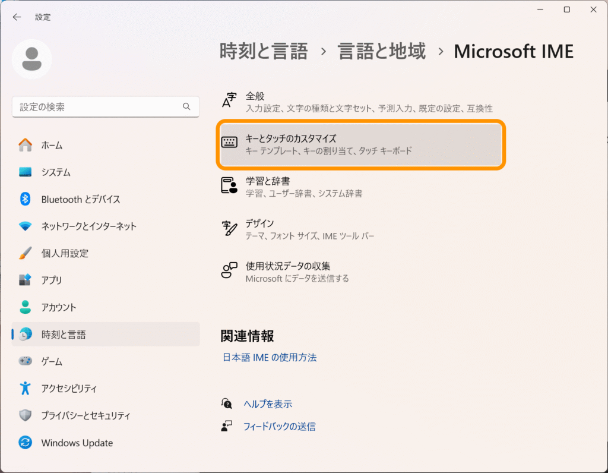
Task: Open 使用状況データの収集 via its feedback icon
Action: point(229,270)
